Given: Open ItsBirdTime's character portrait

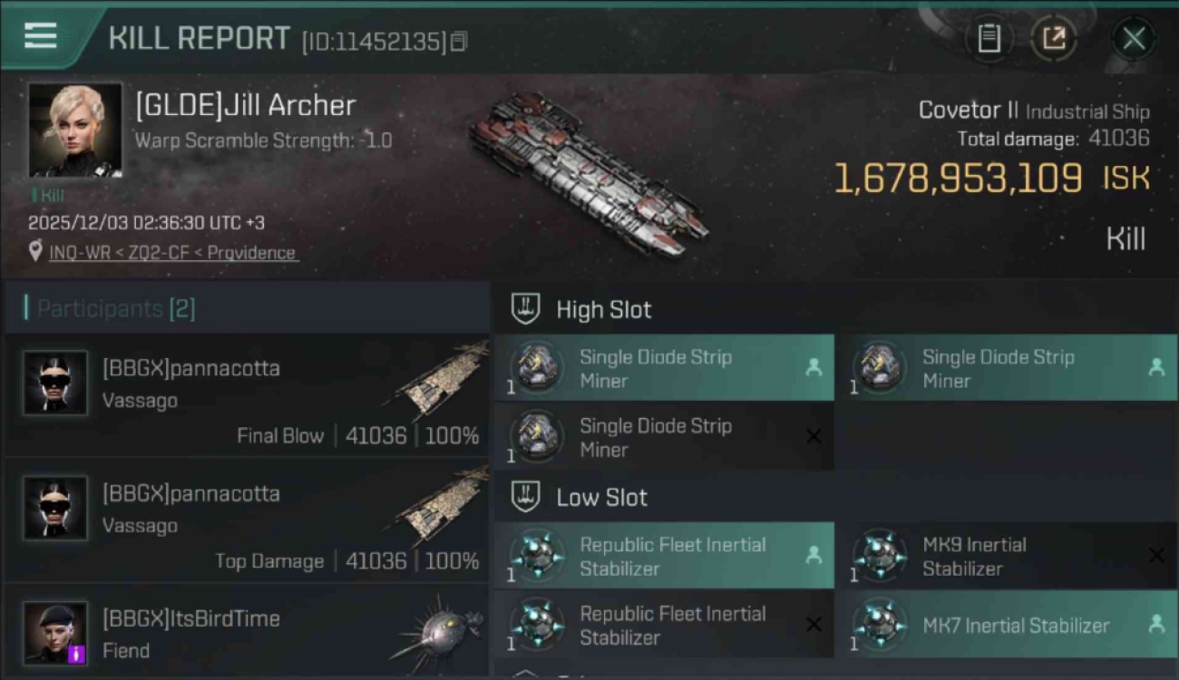Looking at the screenshot, I should click(x=55, y=632).
